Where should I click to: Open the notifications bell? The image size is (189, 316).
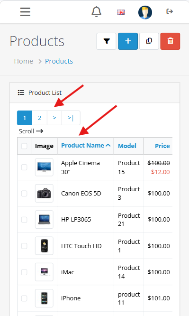97,12
